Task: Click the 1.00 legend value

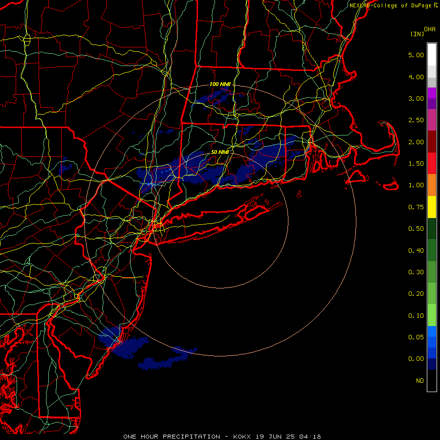Action: click(x=416, y=185)
